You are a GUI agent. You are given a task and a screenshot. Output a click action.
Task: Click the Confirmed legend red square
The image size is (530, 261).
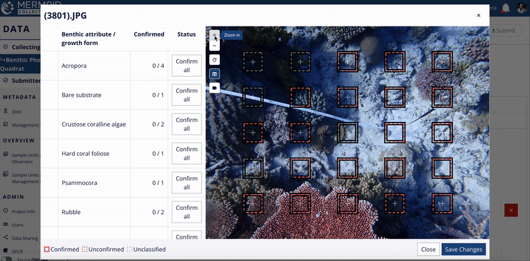[x=46, y=250]
